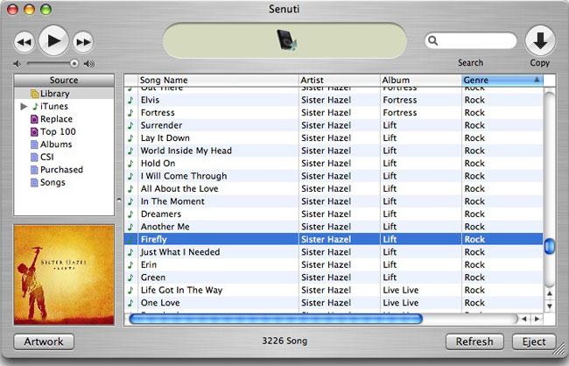
Task: Click the highlighted song Firefly
Action: 153,239
